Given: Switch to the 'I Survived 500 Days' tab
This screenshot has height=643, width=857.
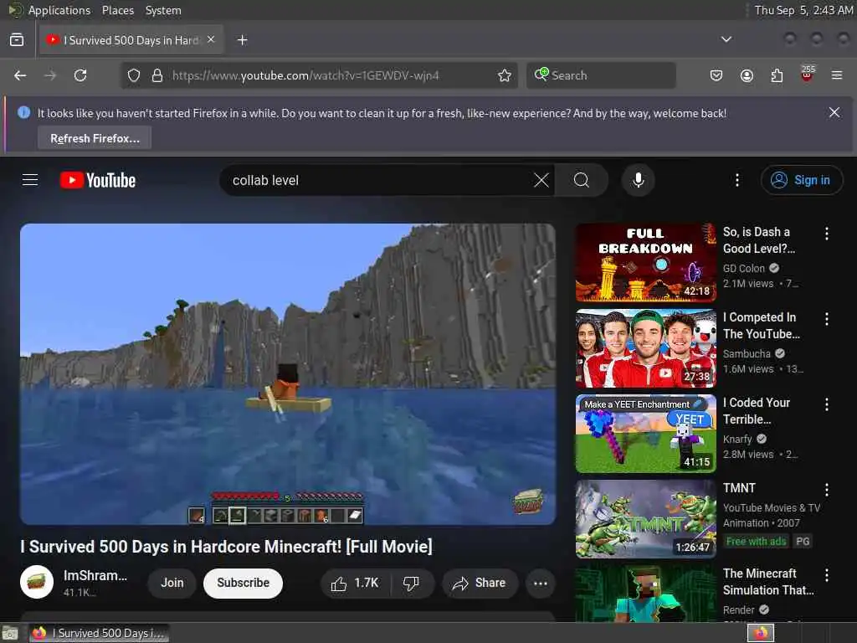Looking at the screenshot, I should [131, 40].
